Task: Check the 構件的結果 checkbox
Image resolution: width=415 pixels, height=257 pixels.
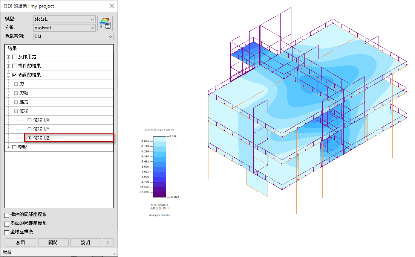Action: tap(14, 66)
